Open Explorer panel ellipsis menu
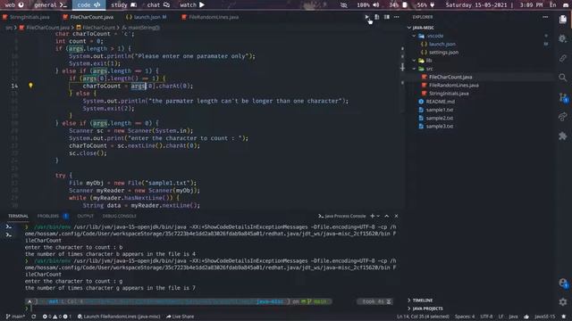This screenshot has height=321, width=572. point(545,17)
